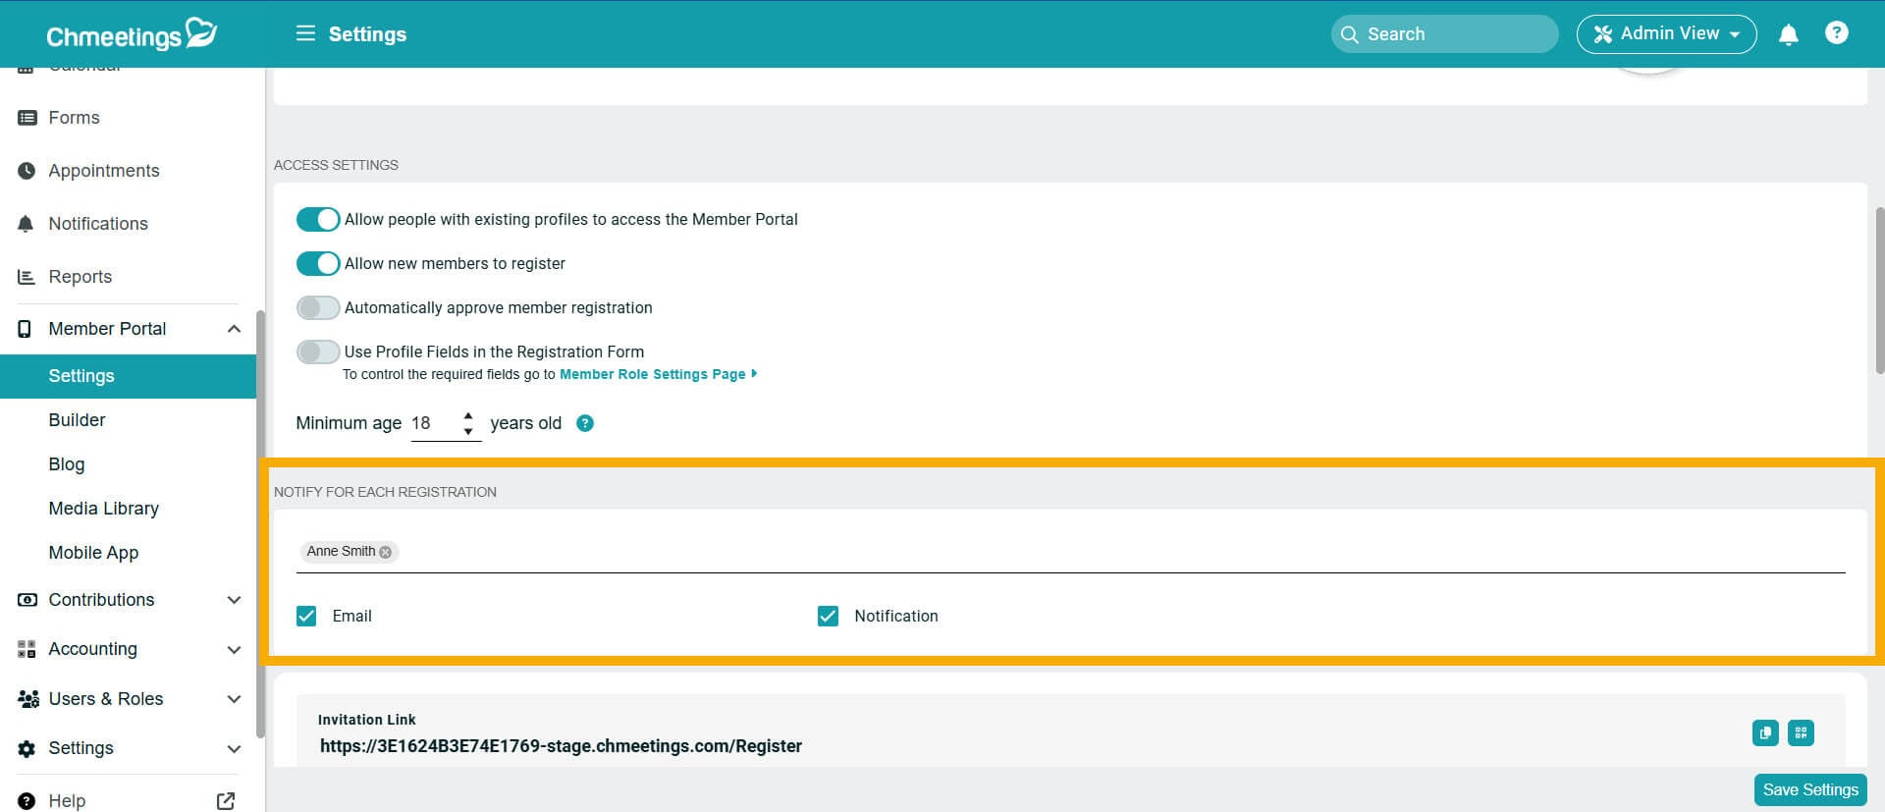Viewport: 1885px width, 812px height.
Task: Remove Anne Smith tag with x icon
Action: [386, 552]
